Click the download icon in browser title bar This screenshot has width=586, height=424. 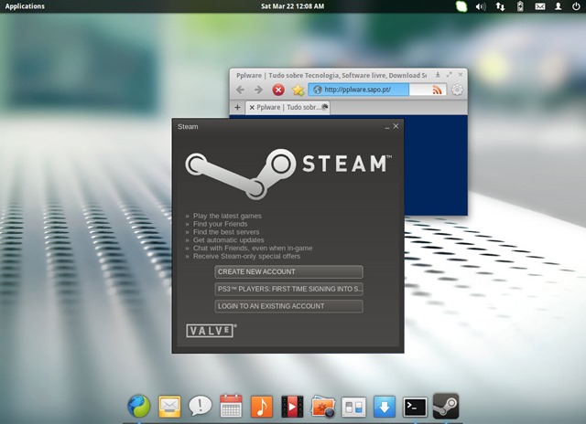pos(438,75)
